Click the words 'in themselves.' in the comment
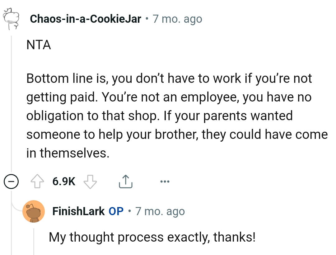 click(68, 153)
